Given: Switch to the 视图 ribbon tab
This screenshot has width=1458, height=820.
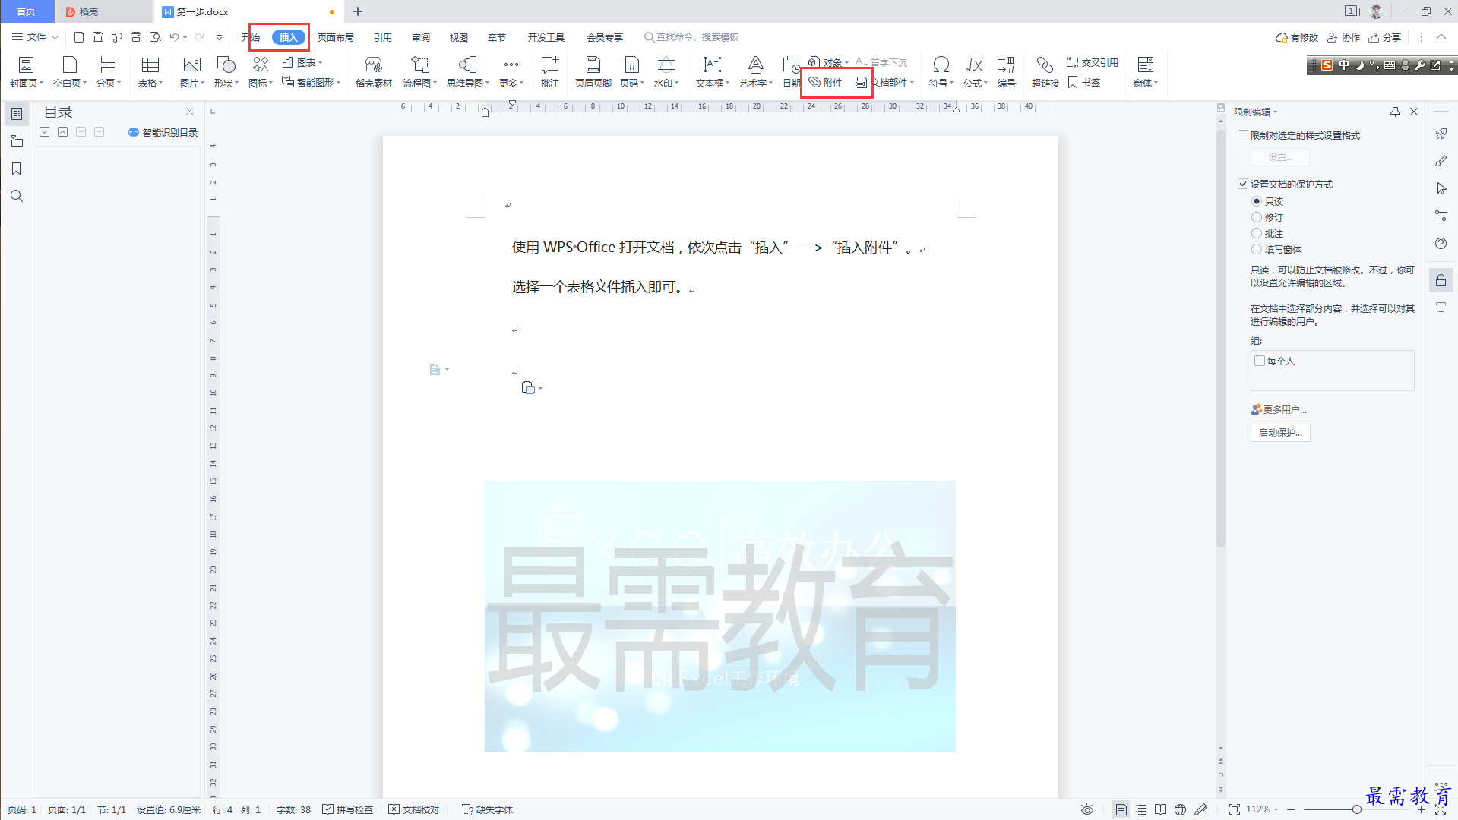Looking at the screenshot, I should coord(459,37).
